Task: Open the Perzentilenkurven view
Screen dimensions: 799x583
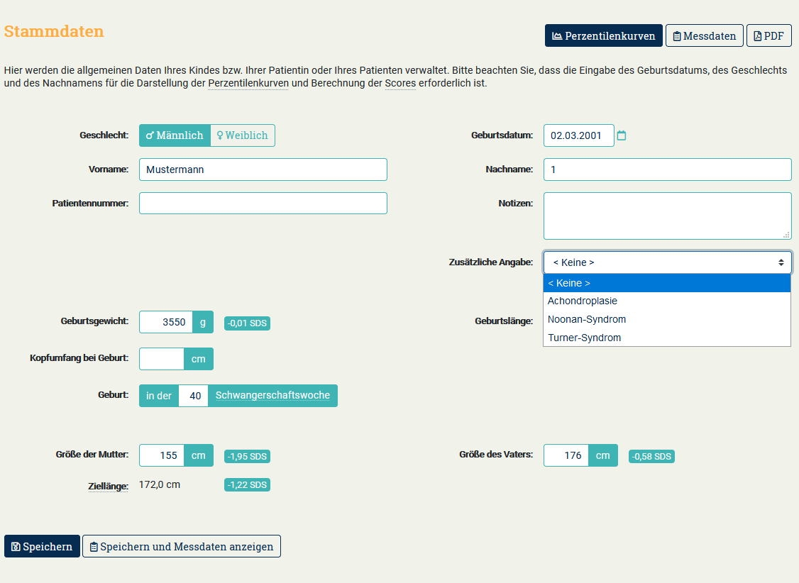Action: pyautogui.click(x=603, y=35)
